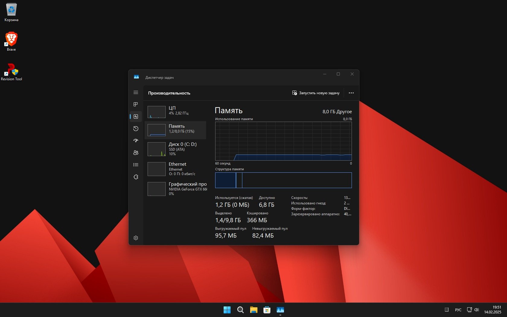Select the ЦП performance item
This screenshot has width=507, height=317.
tap(175, 112)
